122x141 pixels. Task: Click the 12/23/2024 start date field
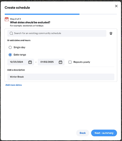pos(21,62)
